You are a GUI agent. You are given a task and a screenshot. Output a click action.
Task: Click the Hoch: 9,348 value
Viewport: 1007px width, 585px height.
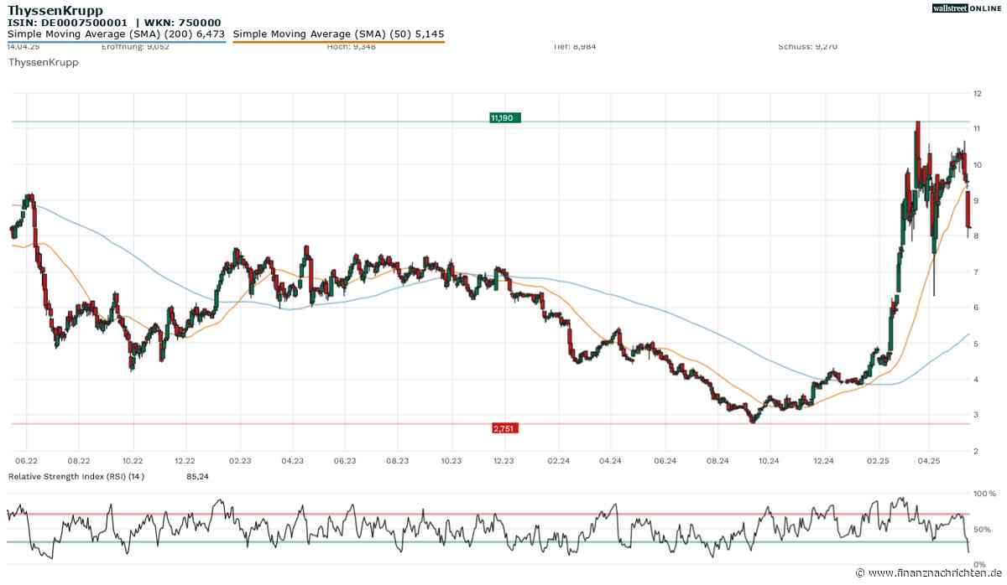click(x=351, y=47)
